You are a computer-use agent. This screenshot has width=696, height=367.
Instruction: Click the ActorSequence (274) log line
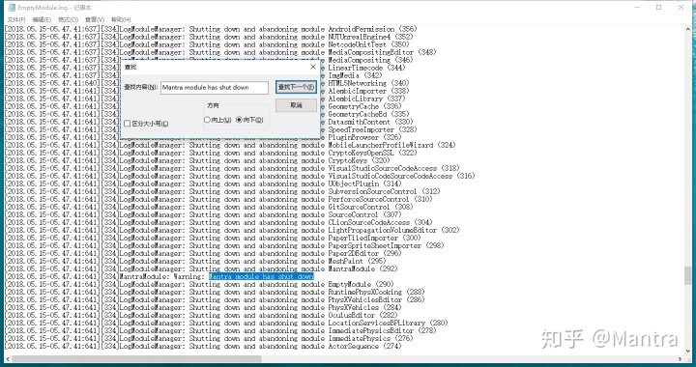pyautogui.click(x=203, y=346)
